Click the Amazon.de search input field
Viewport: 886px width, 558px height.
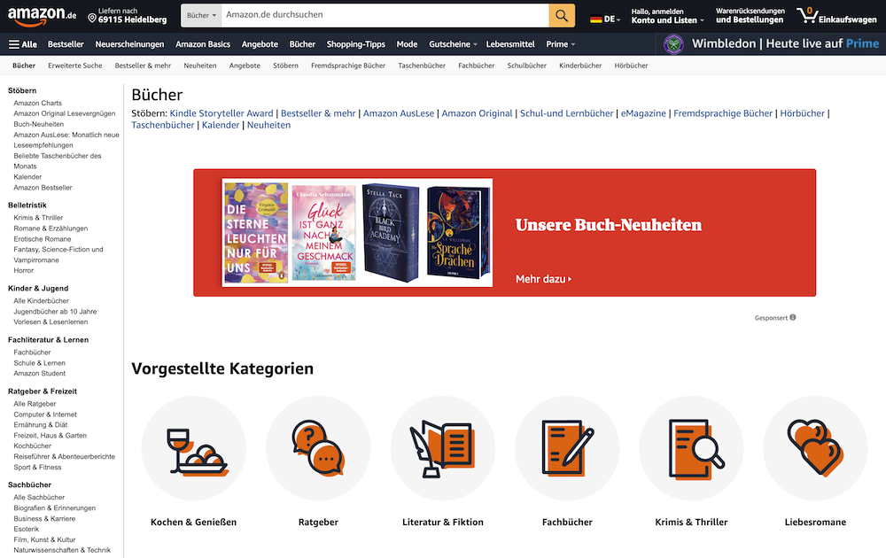[385, 15]
